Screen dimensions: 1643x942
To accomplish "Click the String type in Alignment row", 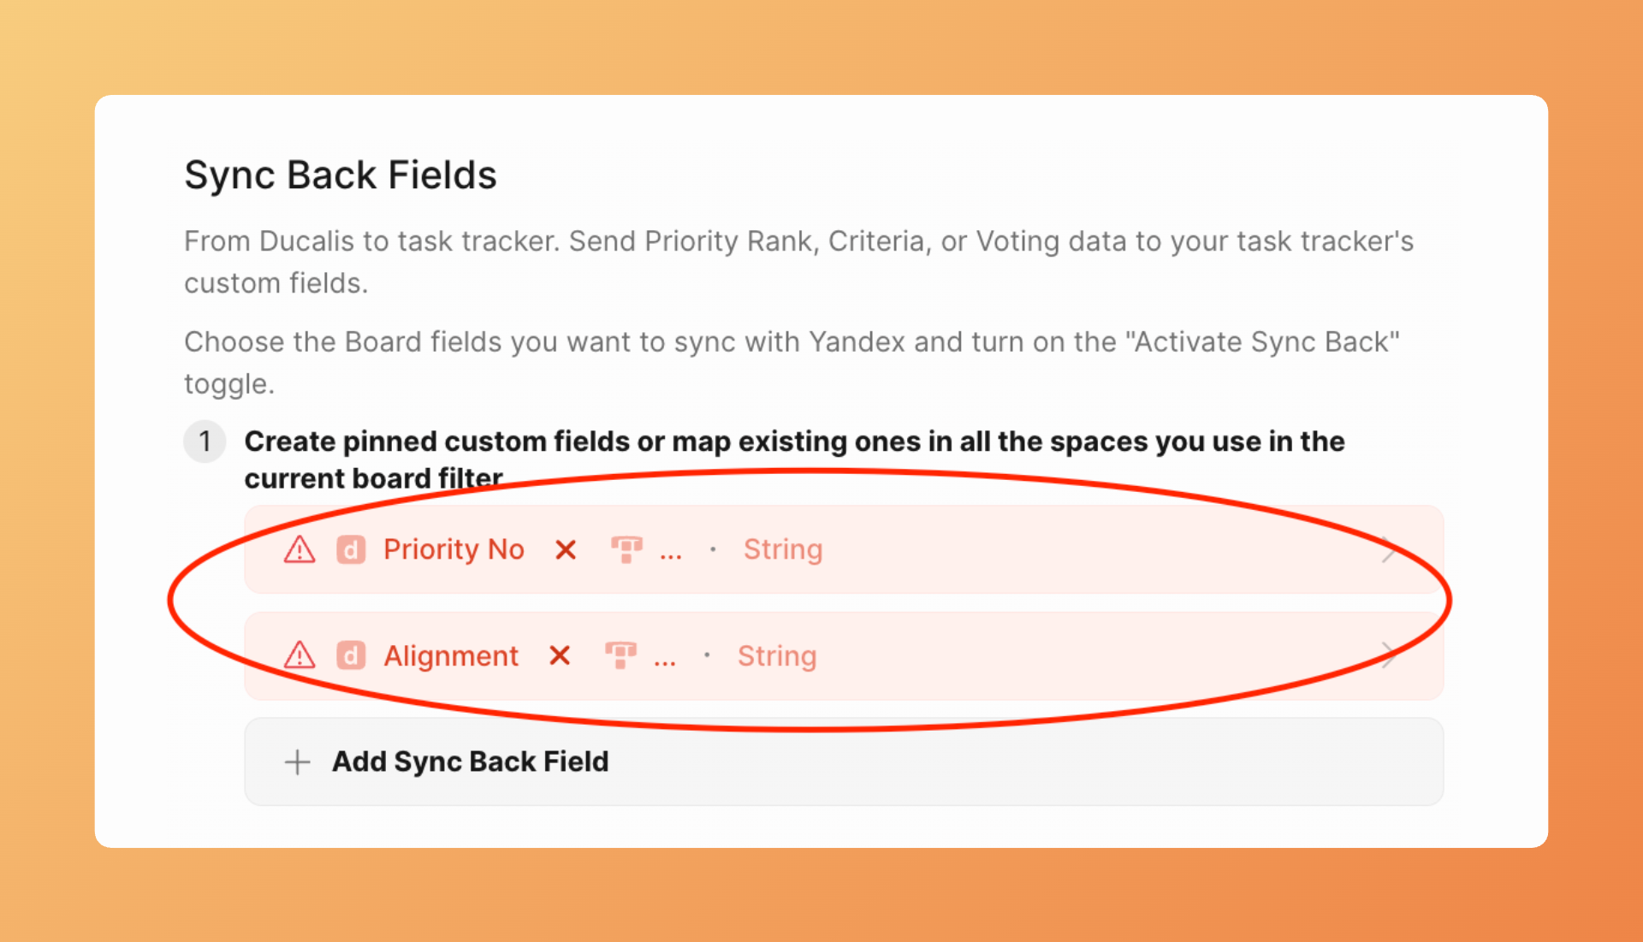I will 776,655.
